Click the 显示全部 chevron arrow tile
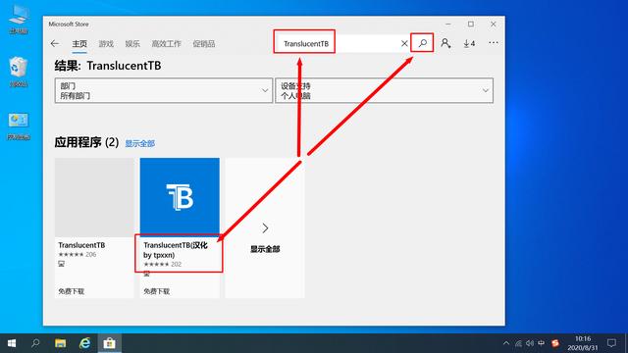This screenshot has height=353, width=628. (x=265, y=228)
